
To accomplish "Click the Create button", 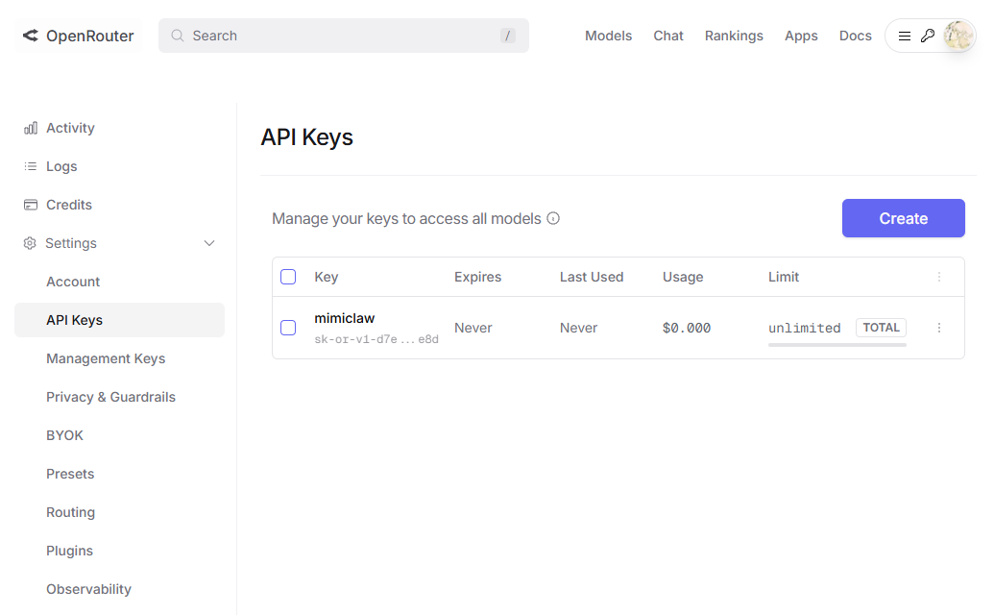I will [903, 218].
